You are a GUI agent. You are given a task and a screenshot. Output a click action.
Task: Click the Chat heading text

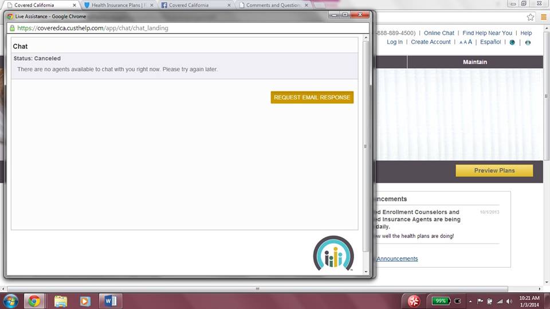coord(21,46)
